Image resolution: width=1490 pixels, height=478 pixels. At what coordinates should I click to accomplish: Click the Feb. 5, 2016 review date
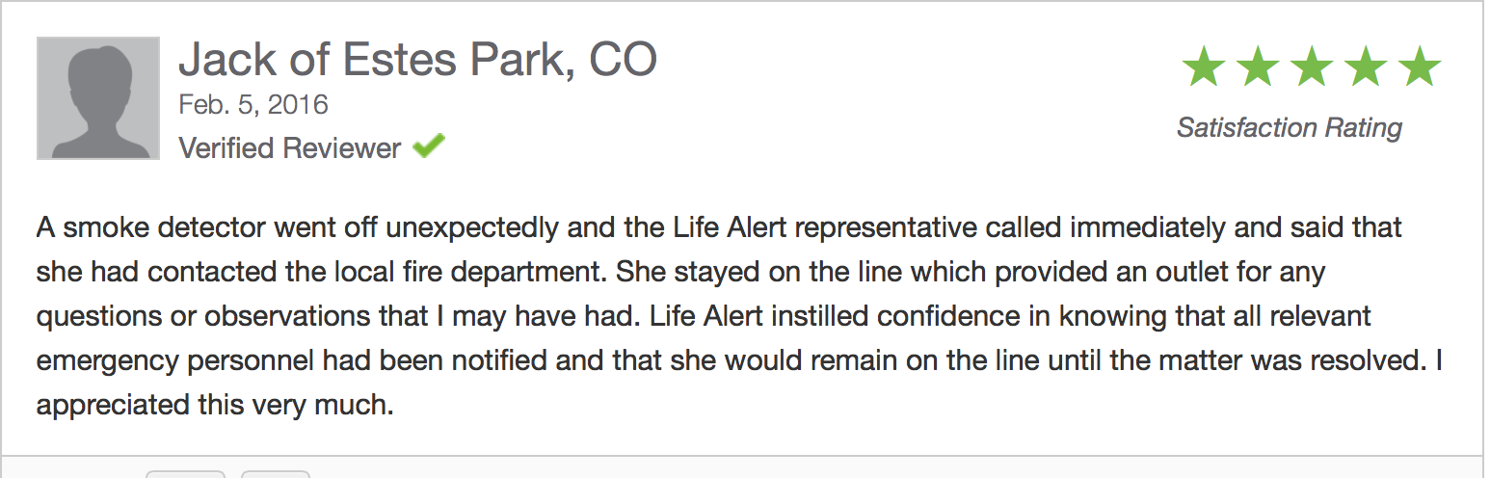253,104
